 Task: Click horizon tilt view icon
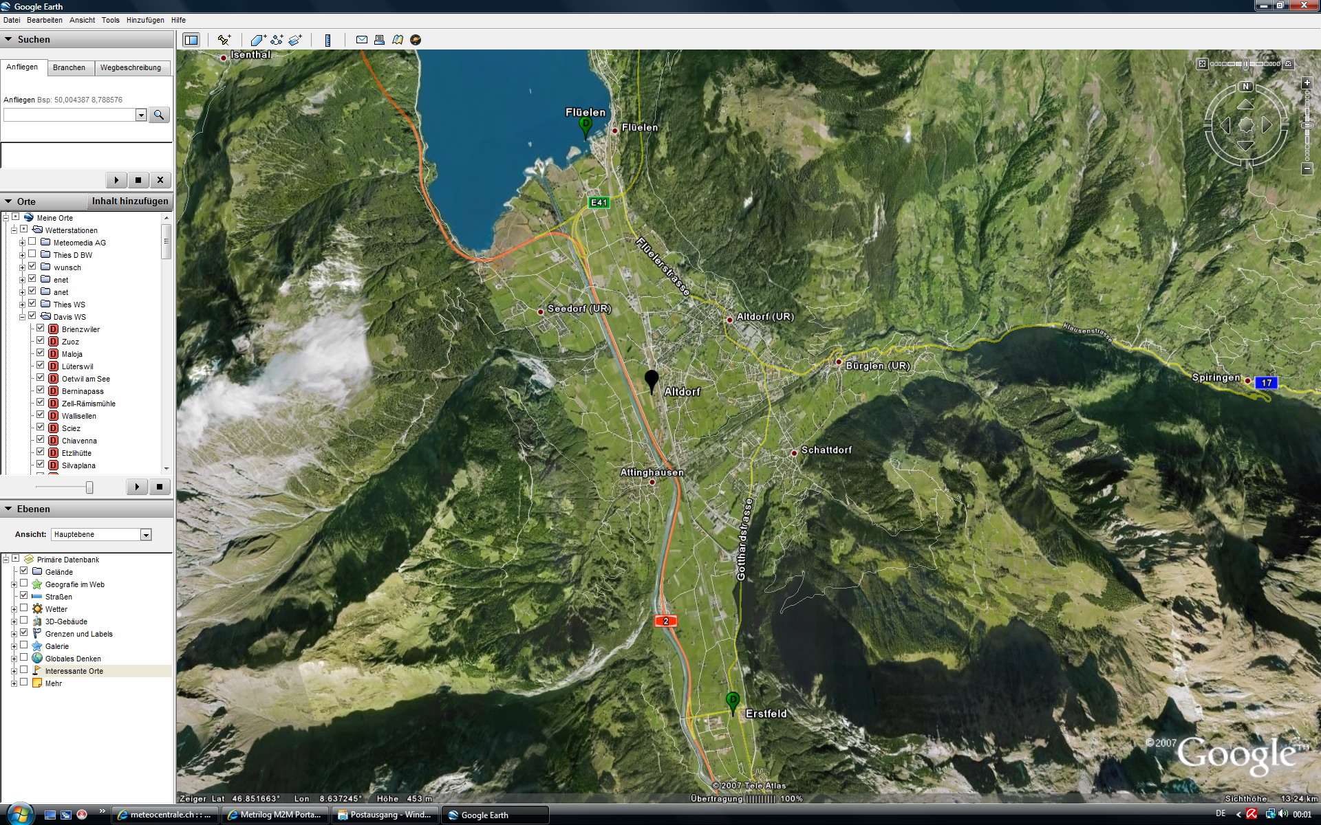(1289, 64)
